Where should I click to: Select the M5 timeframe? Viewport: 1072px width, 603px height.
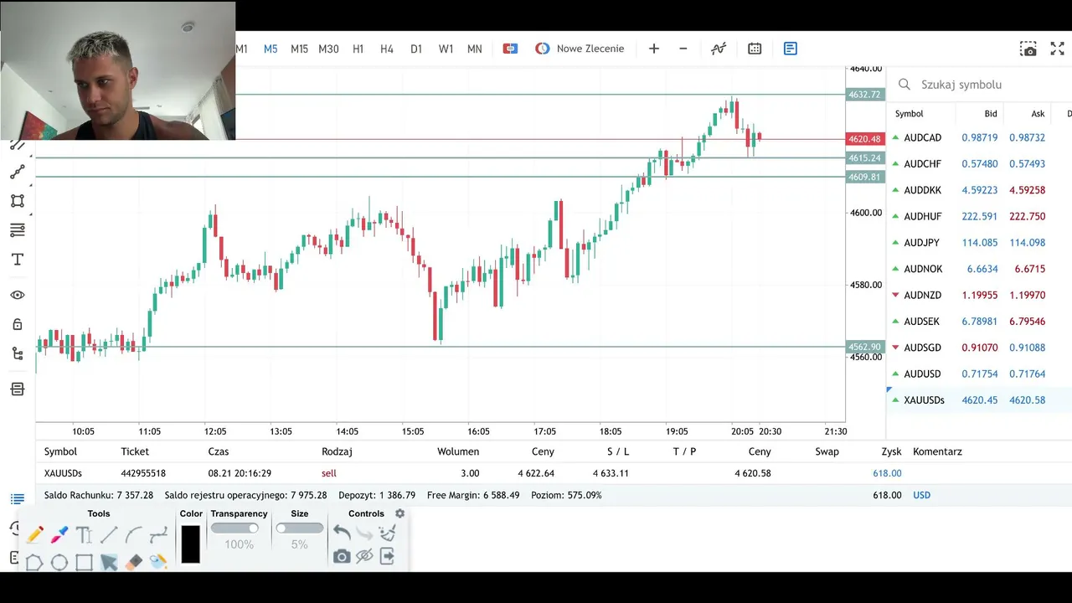click(x=271, y=49)
